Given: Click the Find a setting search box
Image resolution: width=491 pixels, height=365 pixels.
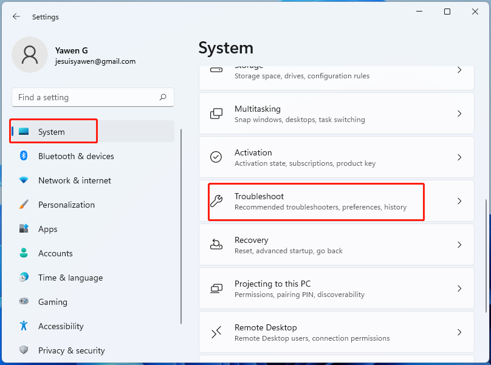Looking at the screenshot, I should [93, 97].
